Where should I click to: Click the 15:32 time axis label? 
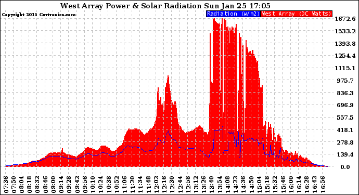point(275,185)
